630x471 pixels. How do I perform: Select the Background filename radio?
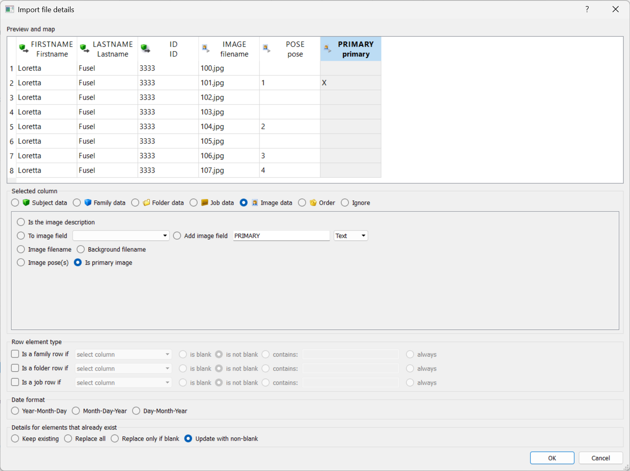tap(81, 249)
